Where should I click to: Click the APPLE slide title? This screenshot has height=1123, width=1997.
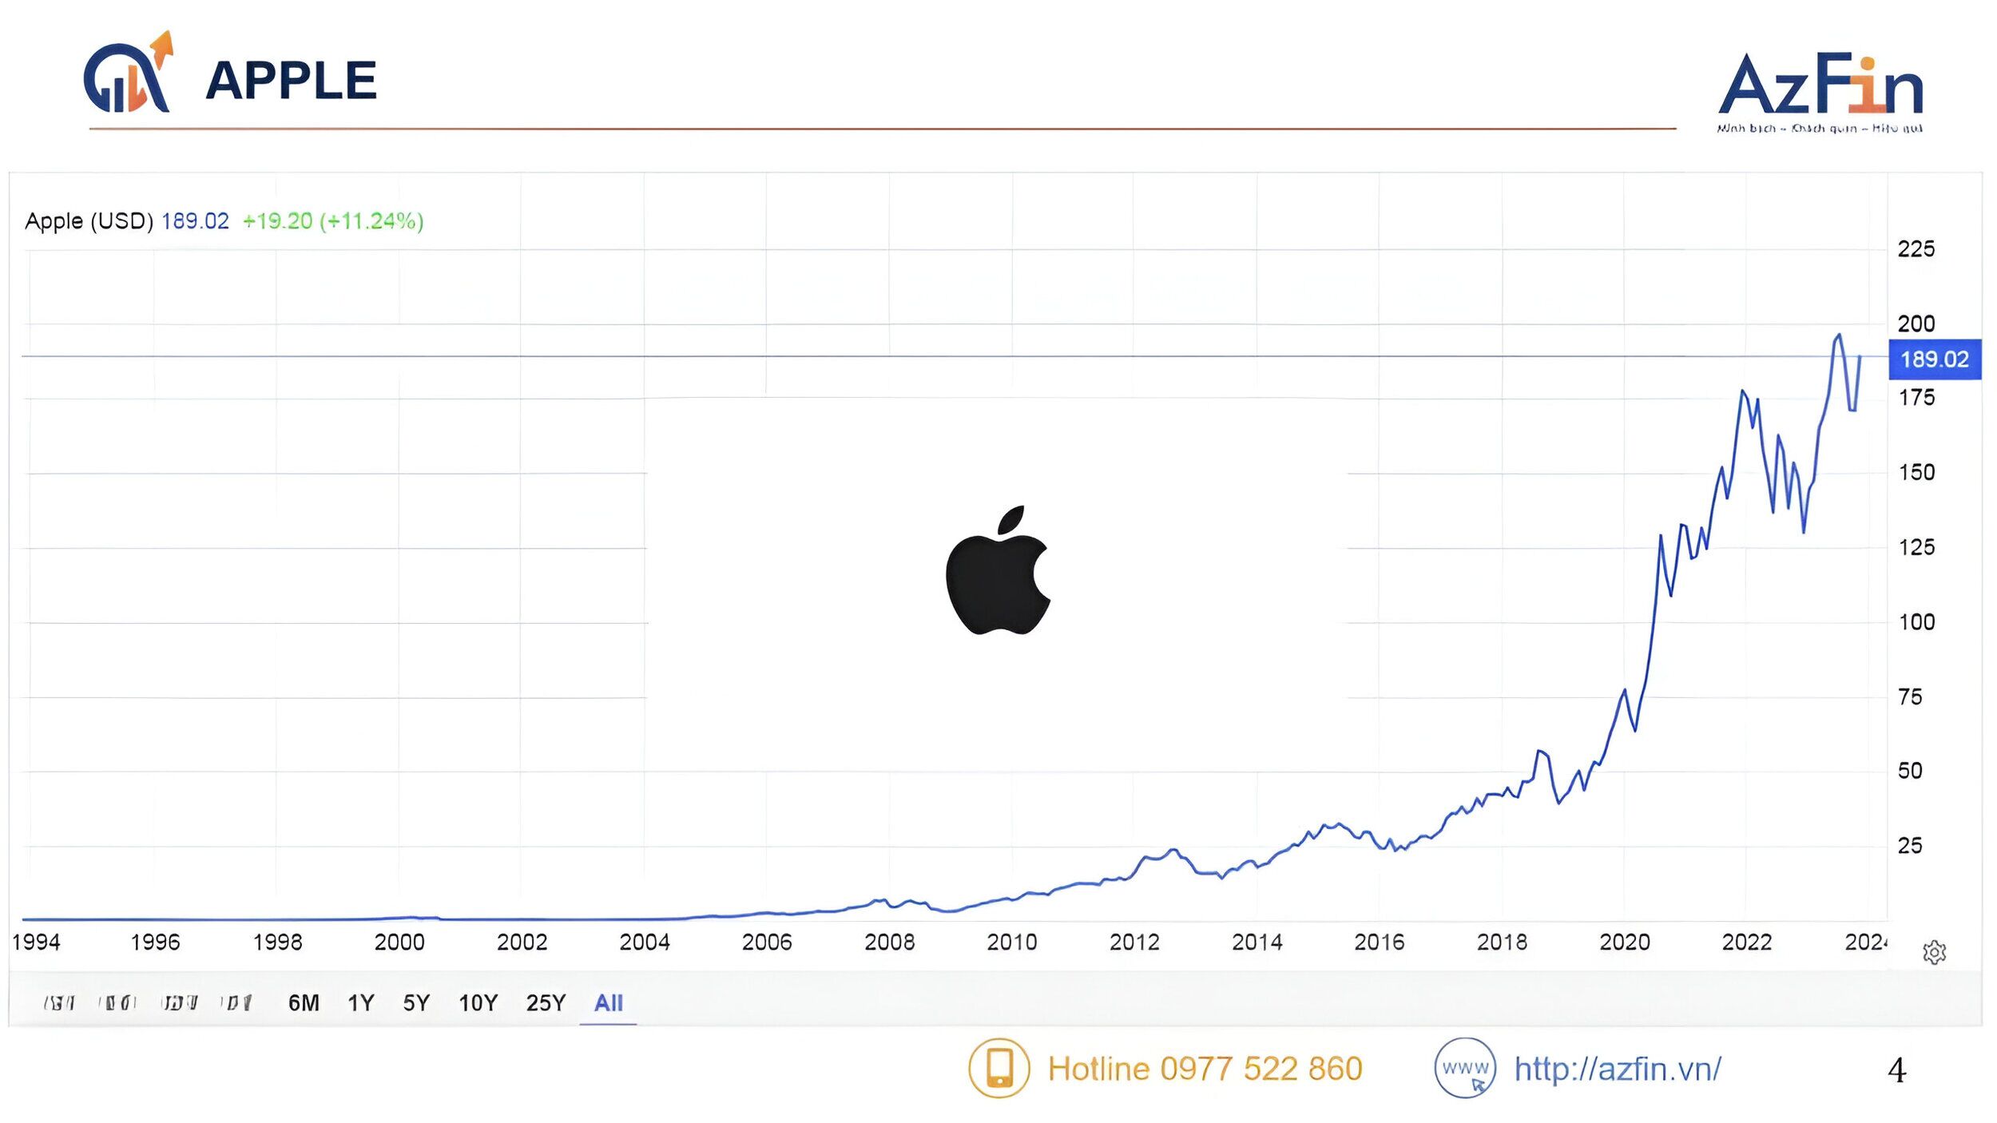coord(291,80)
